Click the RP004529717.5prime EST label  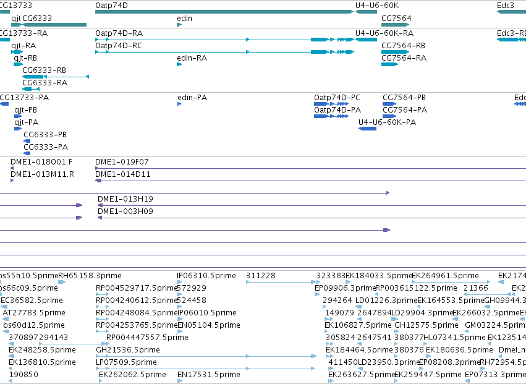point(136,288)
